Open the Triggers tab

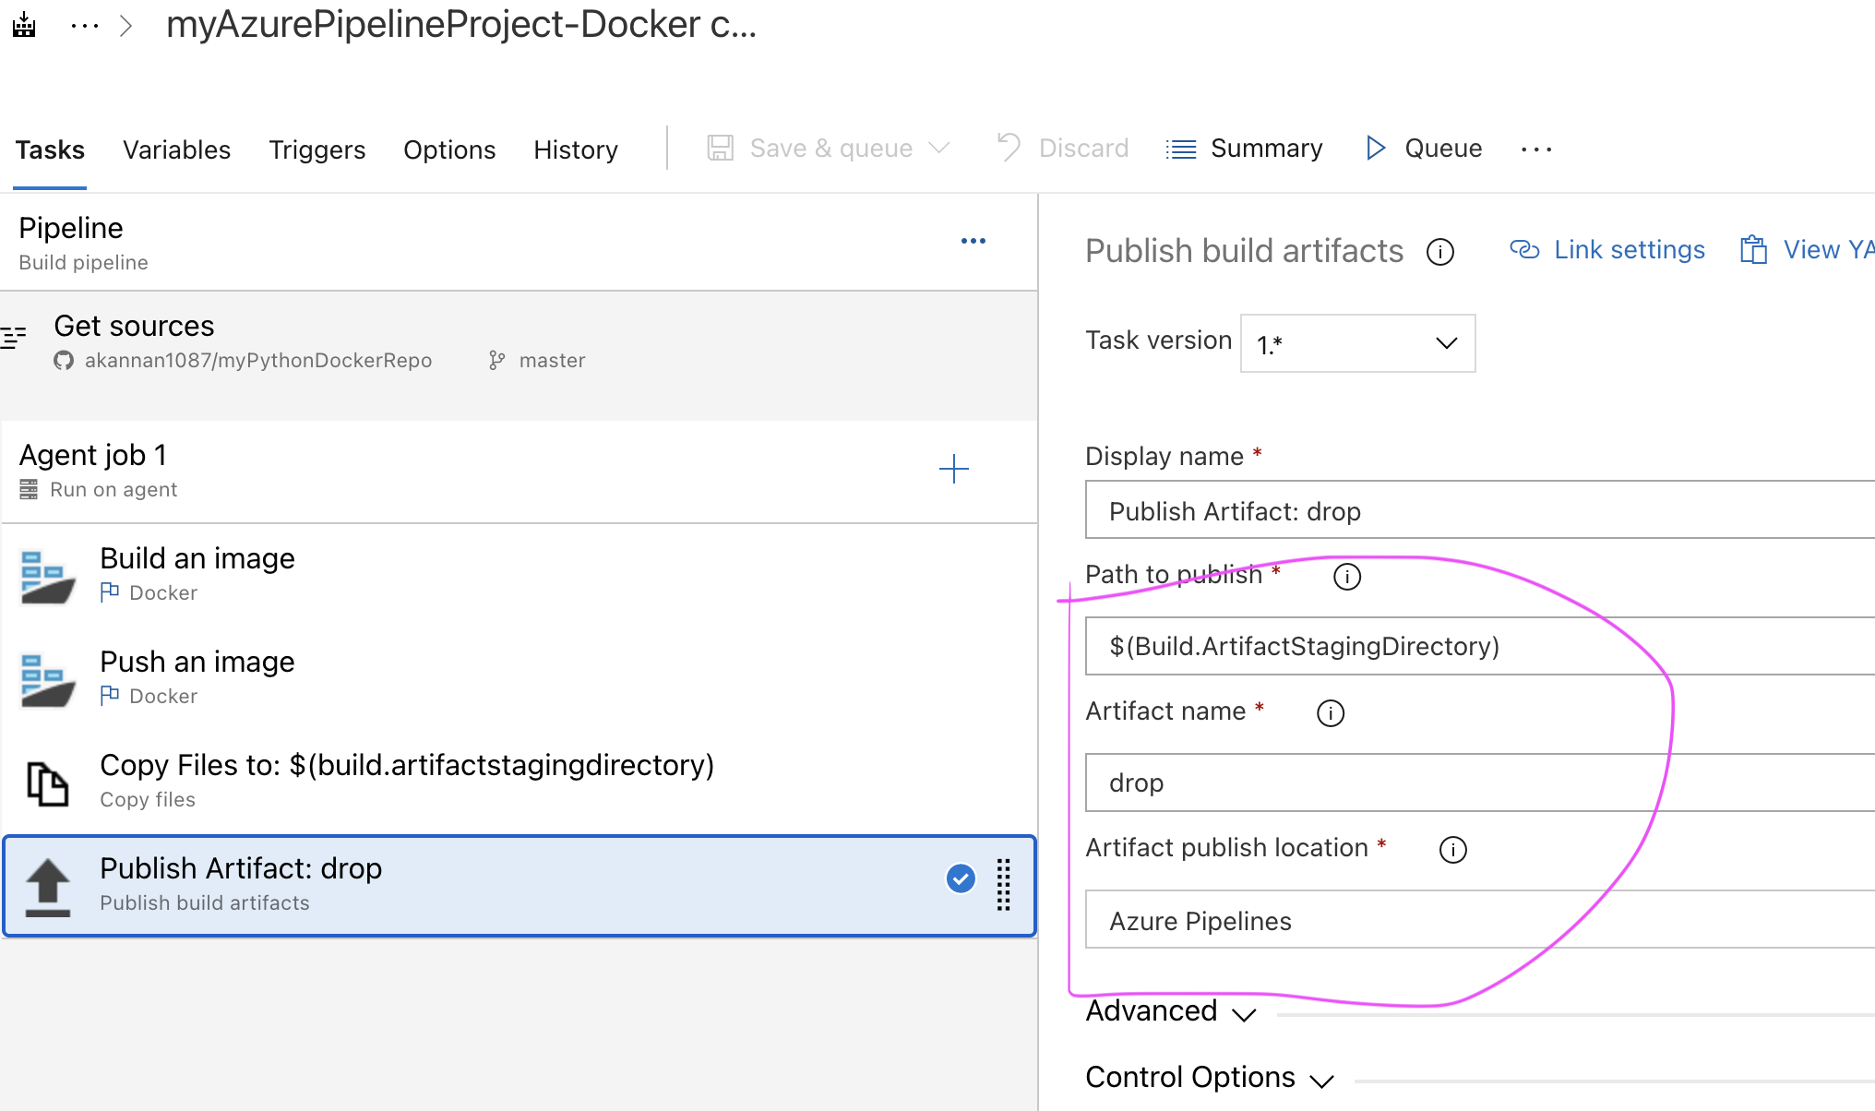316,149
